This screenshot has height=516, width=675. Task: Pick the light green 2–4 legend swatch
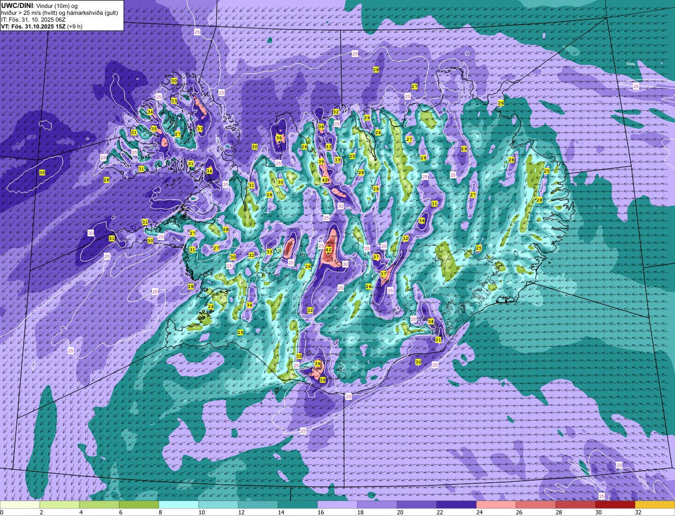coord(60,504)
